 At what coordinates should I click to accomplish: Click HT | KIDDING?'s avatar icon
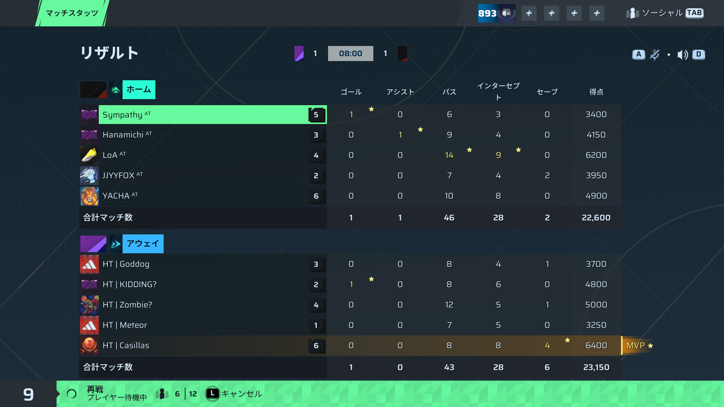point(89,285)
